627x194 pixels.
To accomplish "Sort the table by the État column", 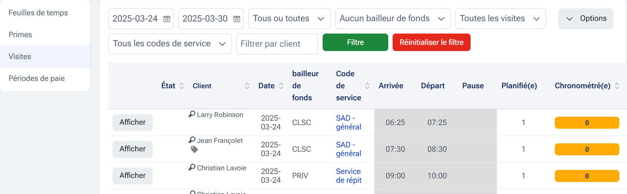I will click(181, 86).
